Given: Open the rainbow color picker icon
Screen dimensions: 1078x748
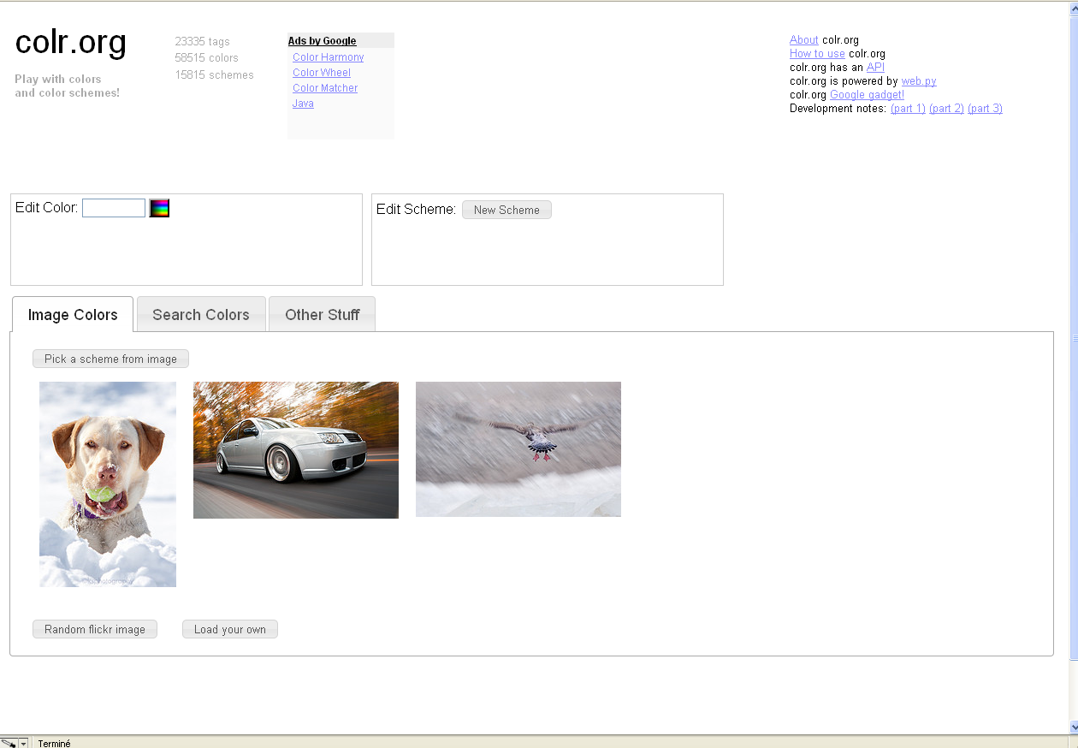Looking at the screenshot, I should pos(159,208).
